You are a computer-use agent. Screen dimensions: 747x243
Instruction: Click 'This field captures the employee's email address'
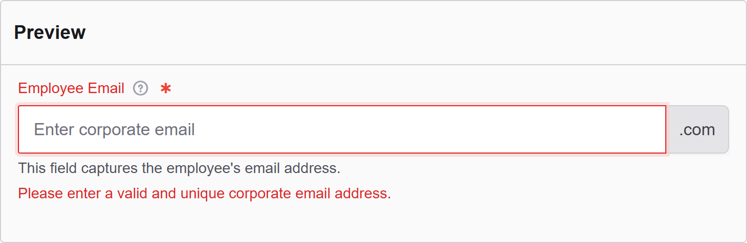[x=179, y=168]
